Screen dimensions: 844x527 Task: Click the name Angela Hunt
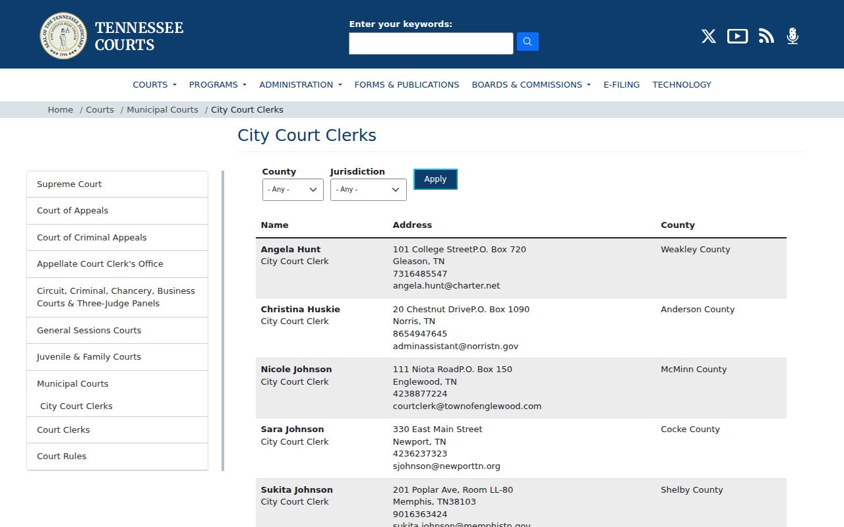tap(291, 250)
